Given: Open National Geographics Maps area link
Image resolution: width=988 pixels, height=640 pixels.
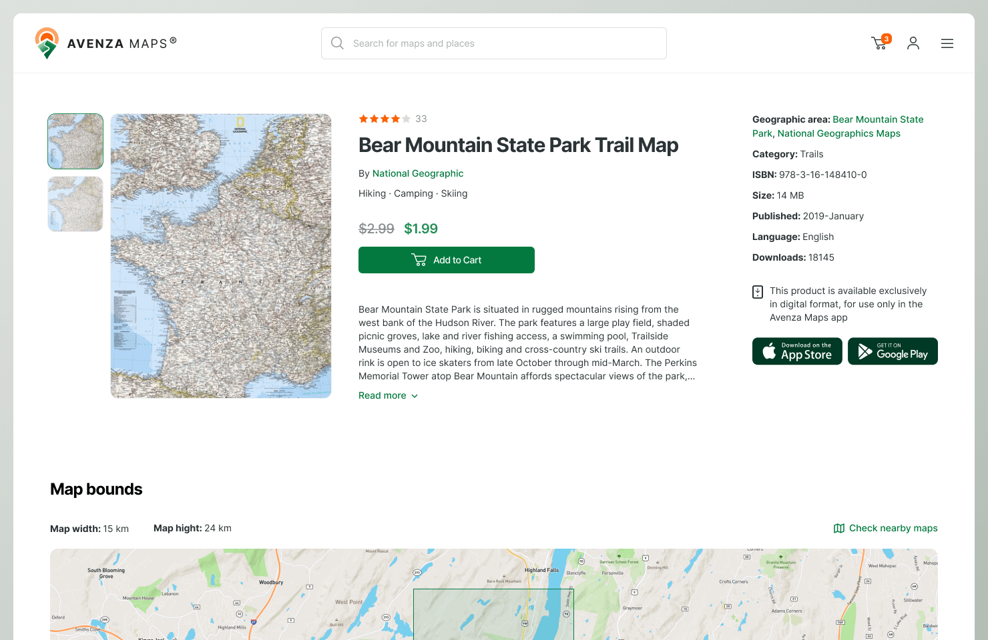Looking at the screenshot, I should click(839, 133).
